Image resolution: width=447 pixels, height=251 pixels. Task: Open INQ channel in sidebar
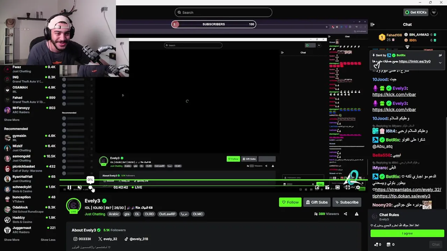[x=30, y=79]
